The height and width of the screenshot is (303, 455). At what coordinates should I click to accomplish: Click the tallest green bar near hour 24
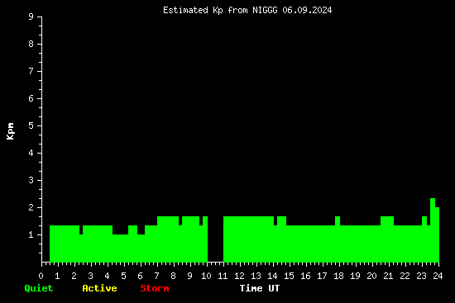pyautogui.click(x=433, y=230)
